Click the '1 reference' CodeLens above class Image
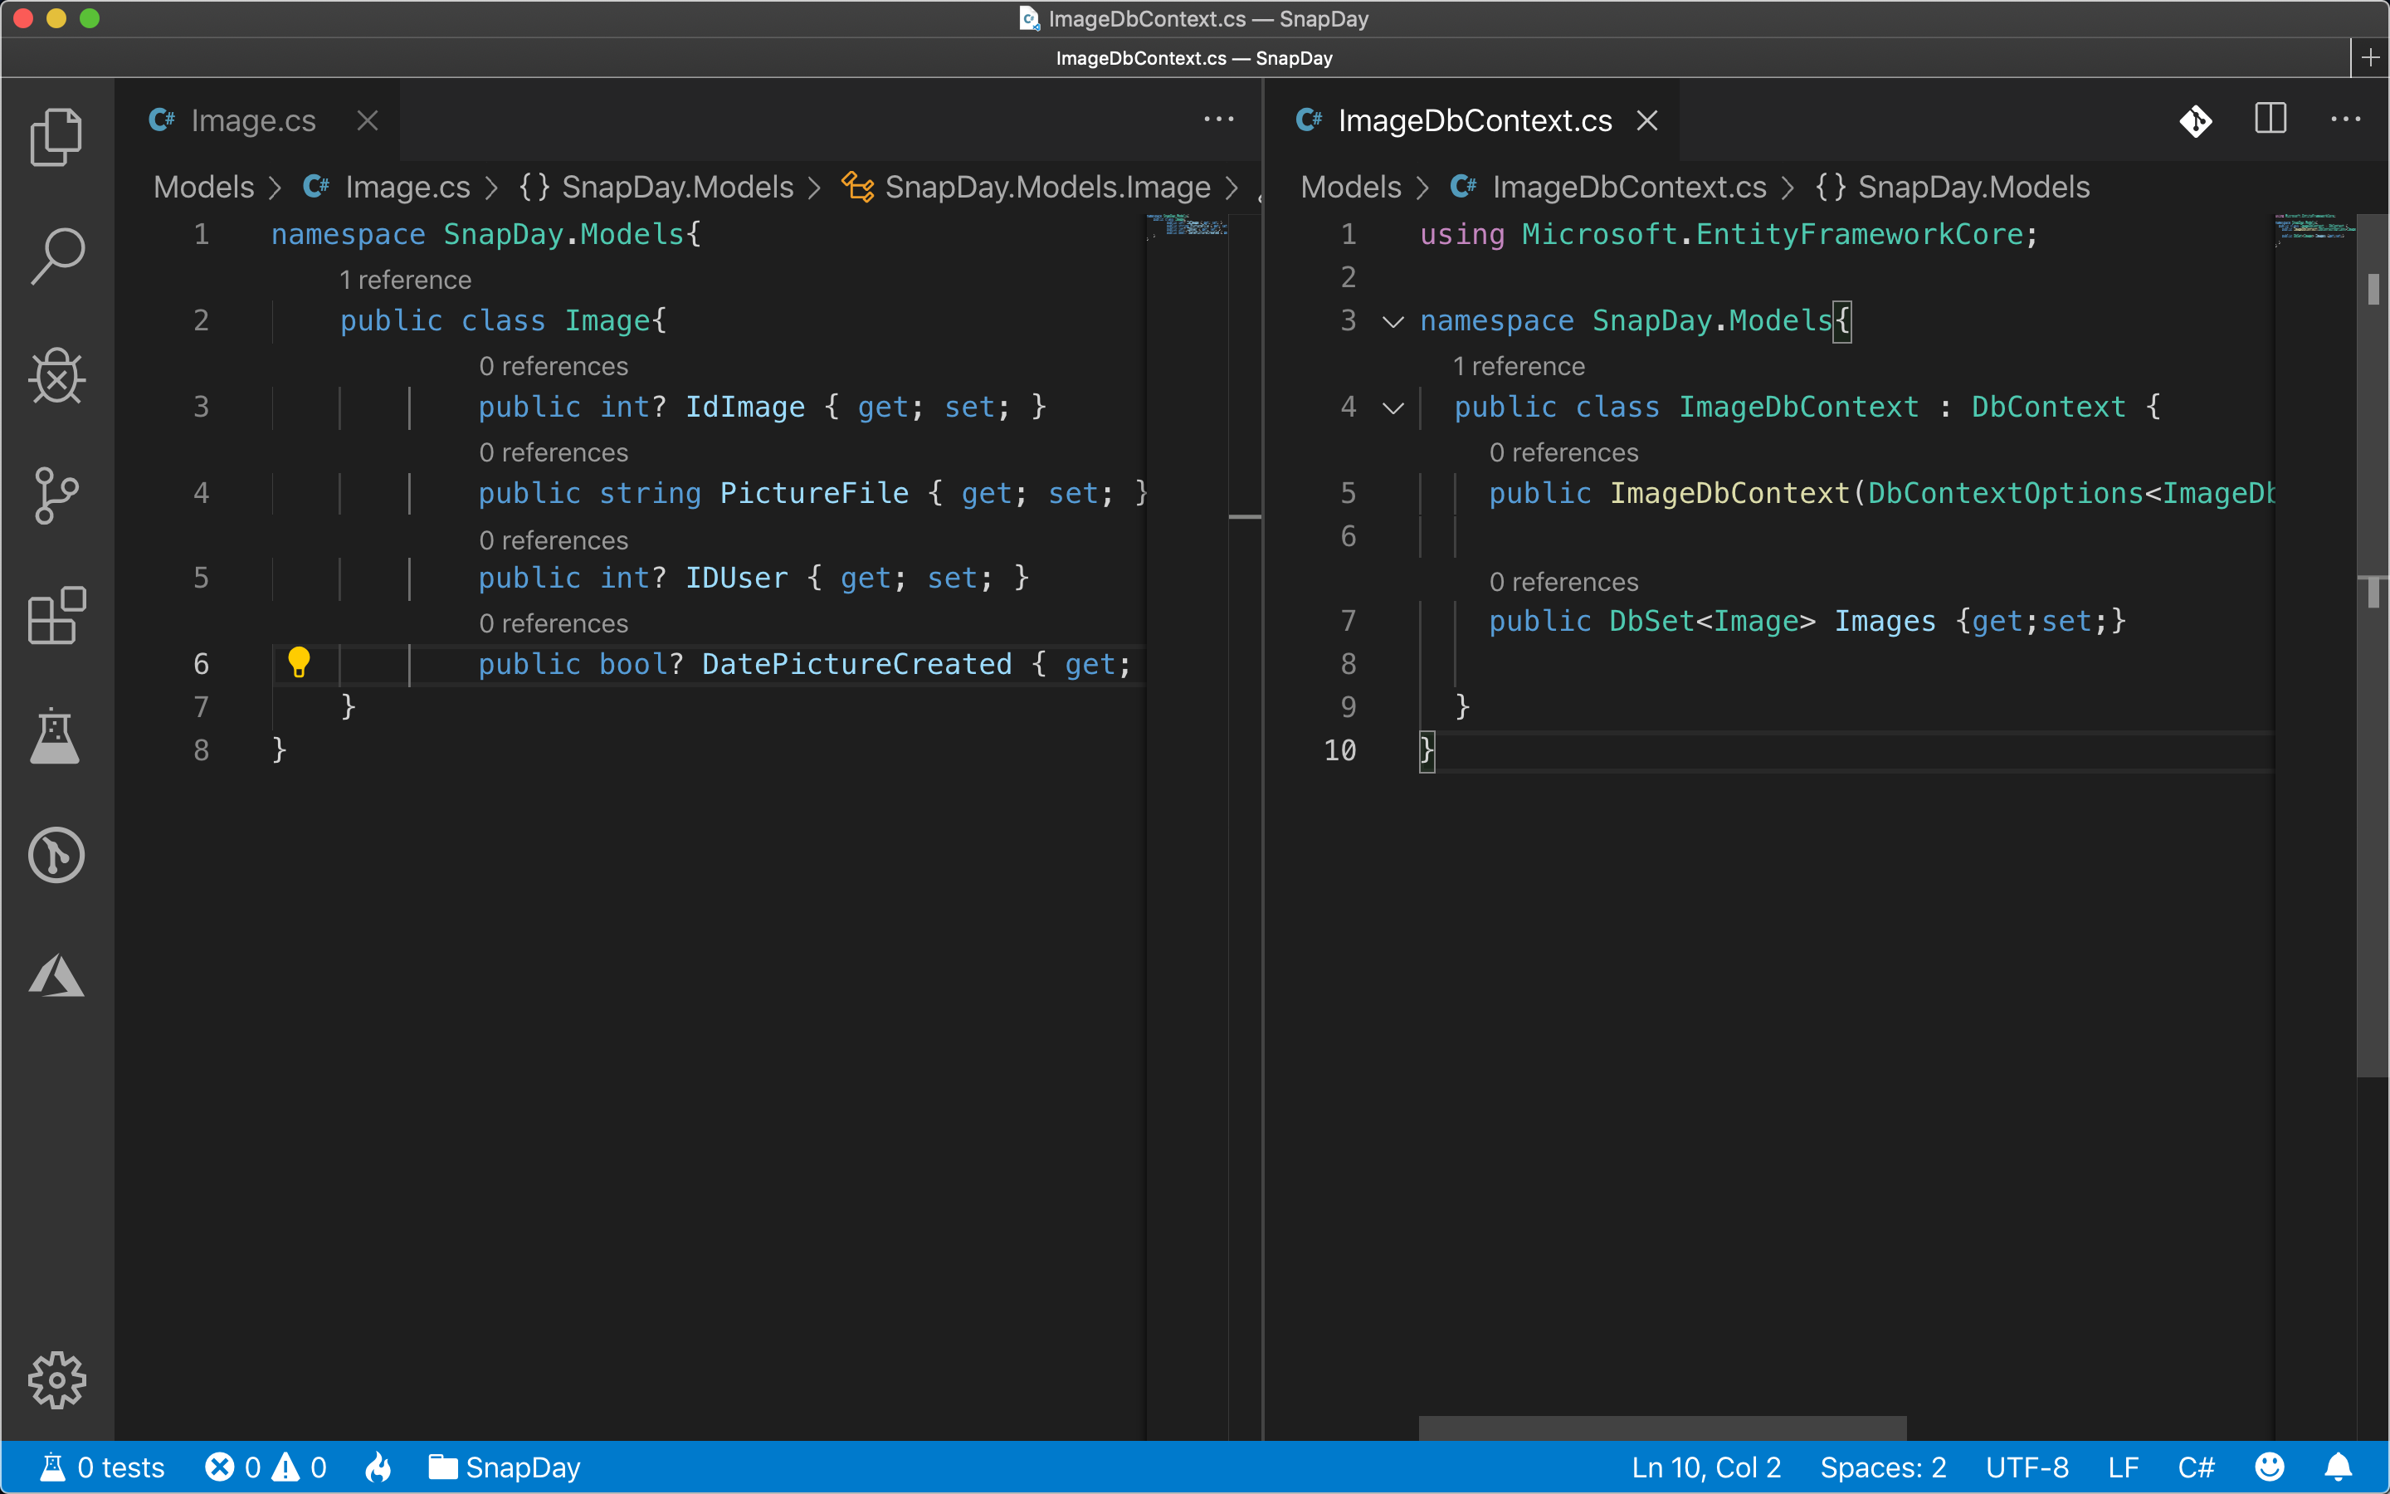 [x=405, y=280]
